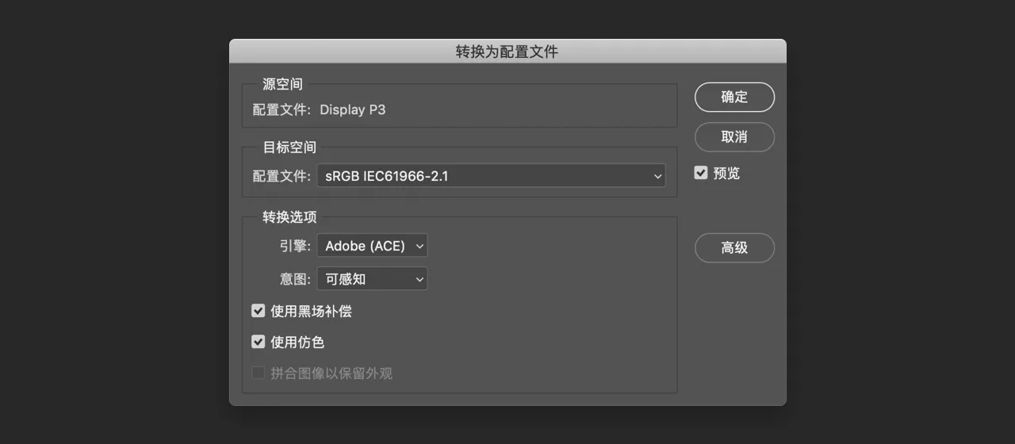Viewport: 1015px width, 444px height.
Task: Expand the Adobe (ACE) engine dropdown
Action: pyautogui.click(x=372, y=246)
